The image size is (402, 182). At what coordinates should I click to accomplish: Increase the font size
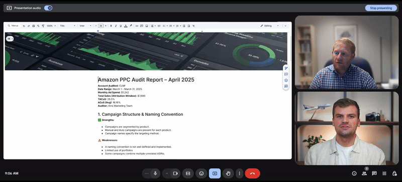point(106,26)
